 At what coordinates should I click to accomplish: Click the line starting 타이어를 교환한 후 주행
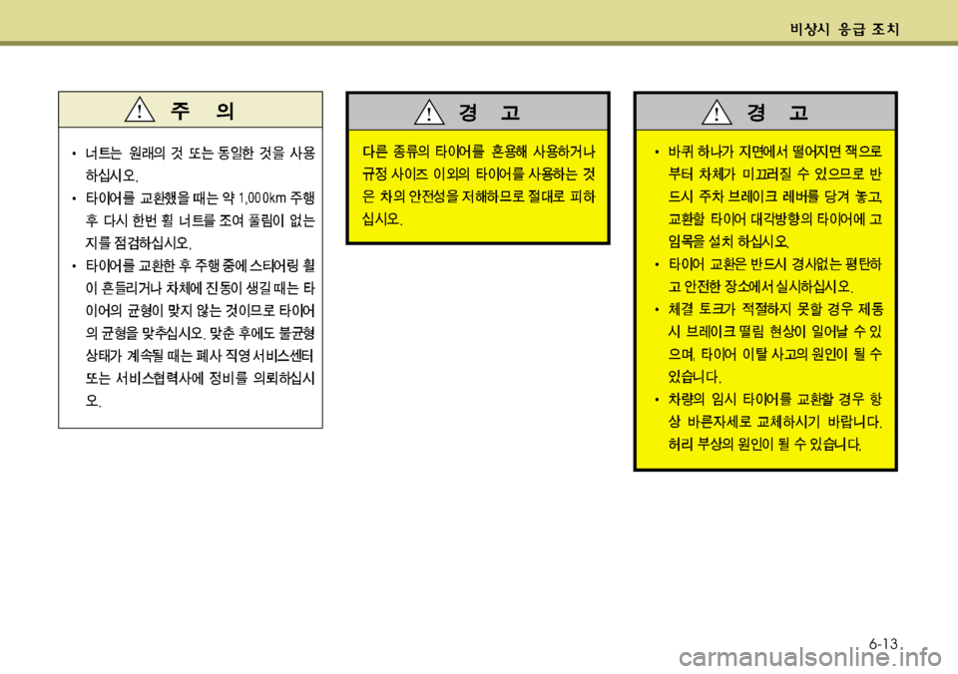(x=201, y=265)
